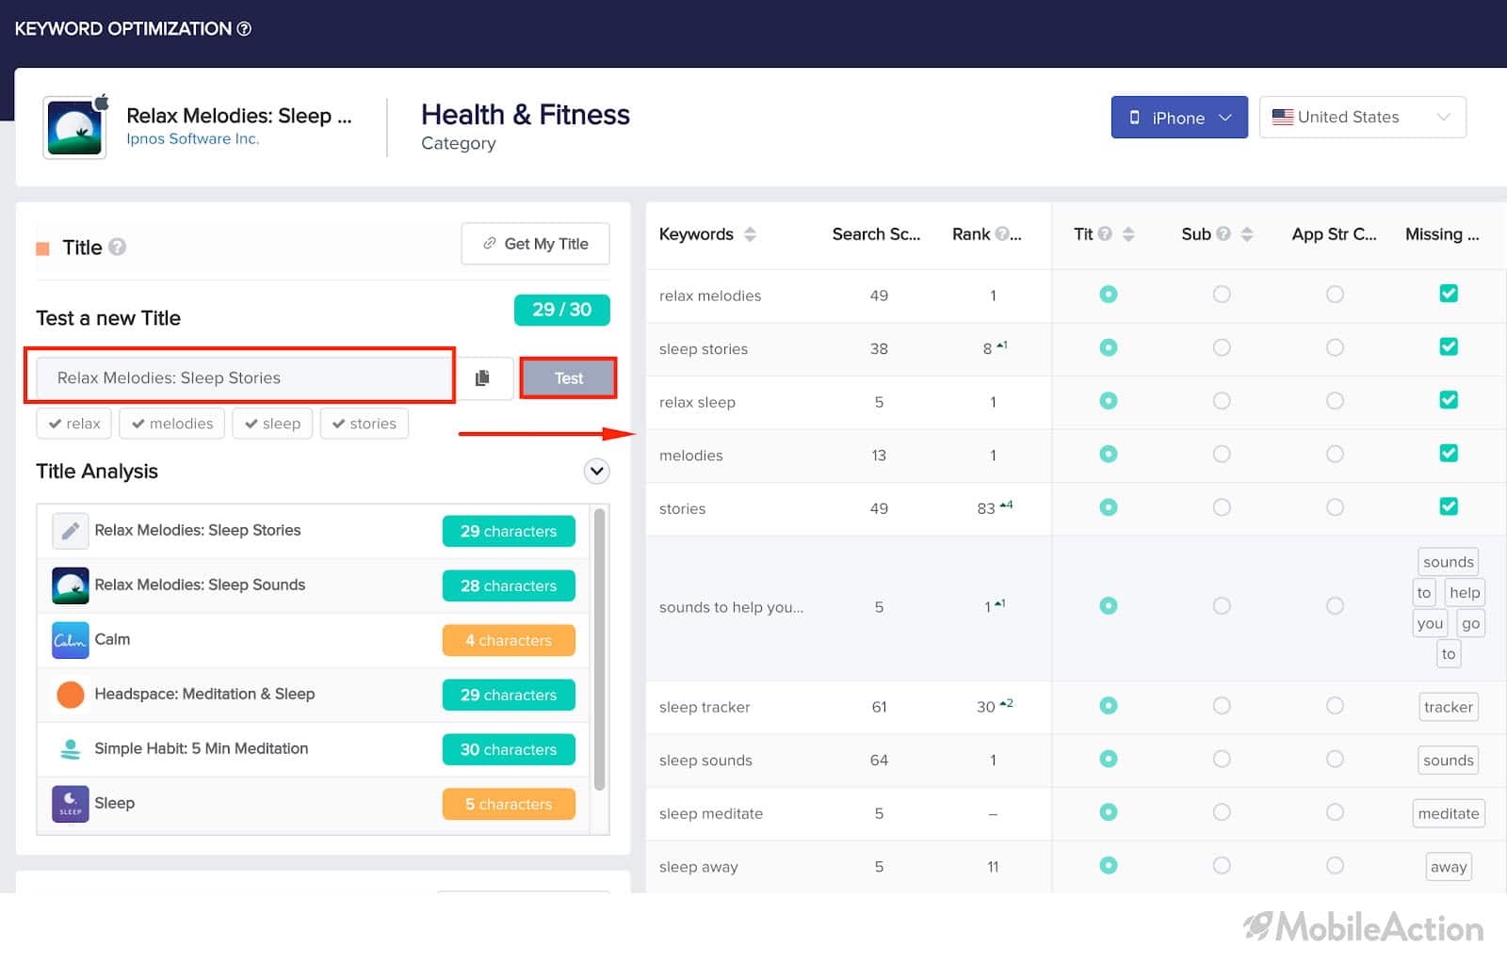1507x961 pixels.
Task: Click 'Headspace: Meditation & Sleep' title row
Action: tap(313, 695)
